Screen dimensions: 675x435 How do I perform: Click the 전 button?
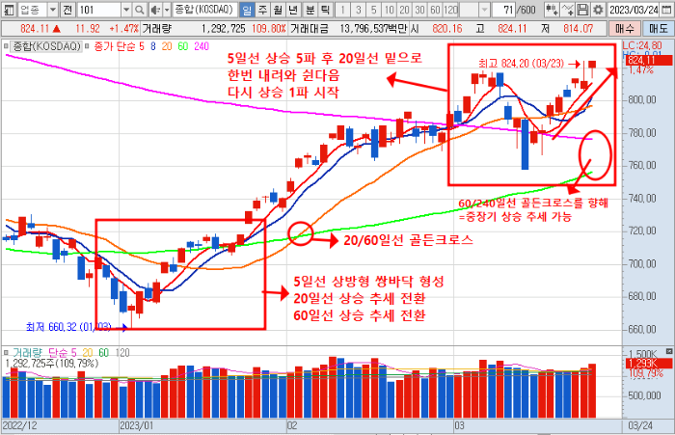pos(67,10)
